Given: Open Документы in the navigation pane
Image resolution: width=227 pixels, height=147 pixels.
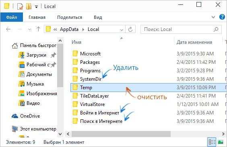Looking at the screenshot, I should (x=35, y=74).
